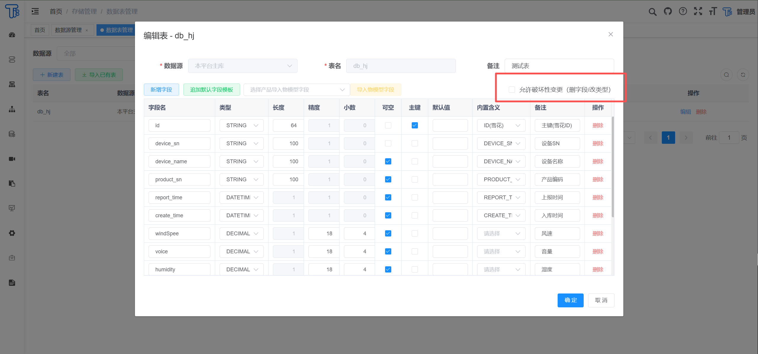758x354 pixels.
Task: Open 选择产品导入物模型字段 dropdown
Action: point(297,90)
